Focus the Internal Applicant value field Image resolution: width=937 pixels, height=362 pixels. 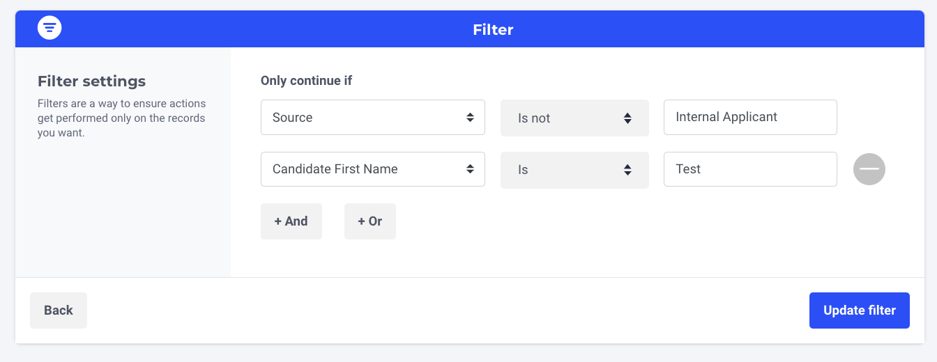coord(749,118)
